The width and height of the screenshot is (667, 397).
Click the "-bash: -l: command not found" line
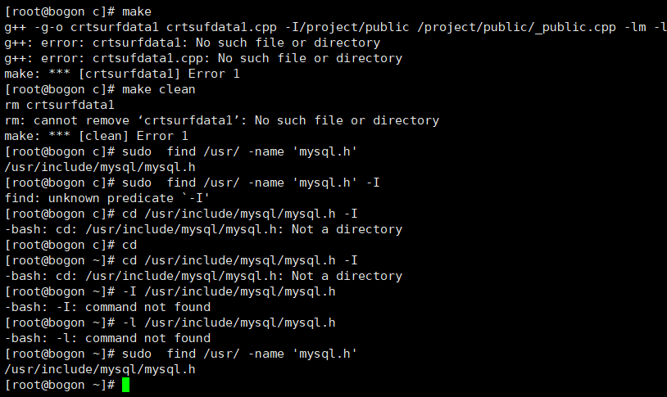[107, 338]
